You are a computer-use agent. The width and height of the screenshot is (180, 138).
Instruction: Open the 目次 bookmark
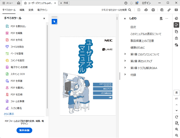coord(133,27)
